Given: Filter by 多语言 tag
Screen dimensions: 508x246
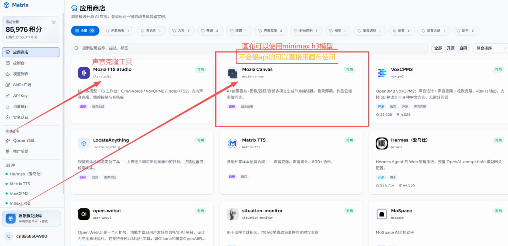Looking at the screenshot, I should pos(151,30).
